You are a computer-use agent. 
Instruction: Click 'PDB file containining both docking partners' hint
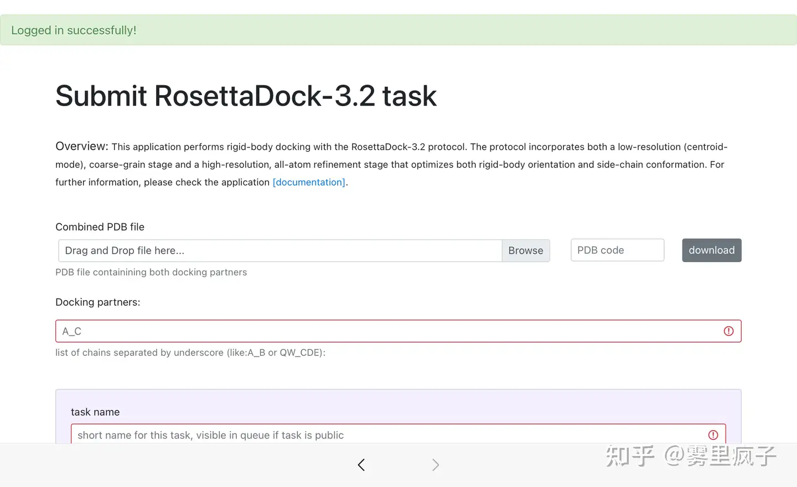tap(151, 272)
